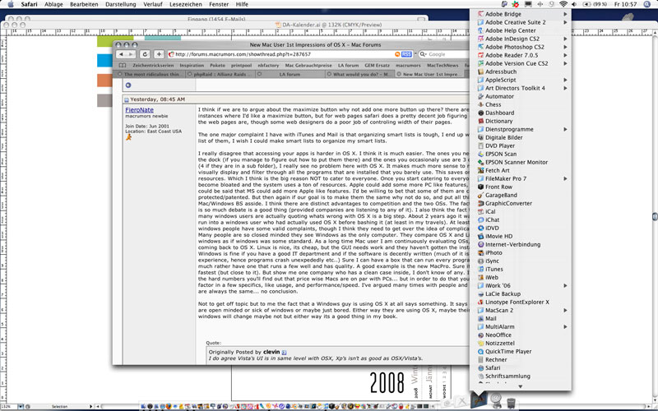The height and width of the screenshot is (411, 658).
Task: Click the Google search field in Safari
Action: coord(444,54)
